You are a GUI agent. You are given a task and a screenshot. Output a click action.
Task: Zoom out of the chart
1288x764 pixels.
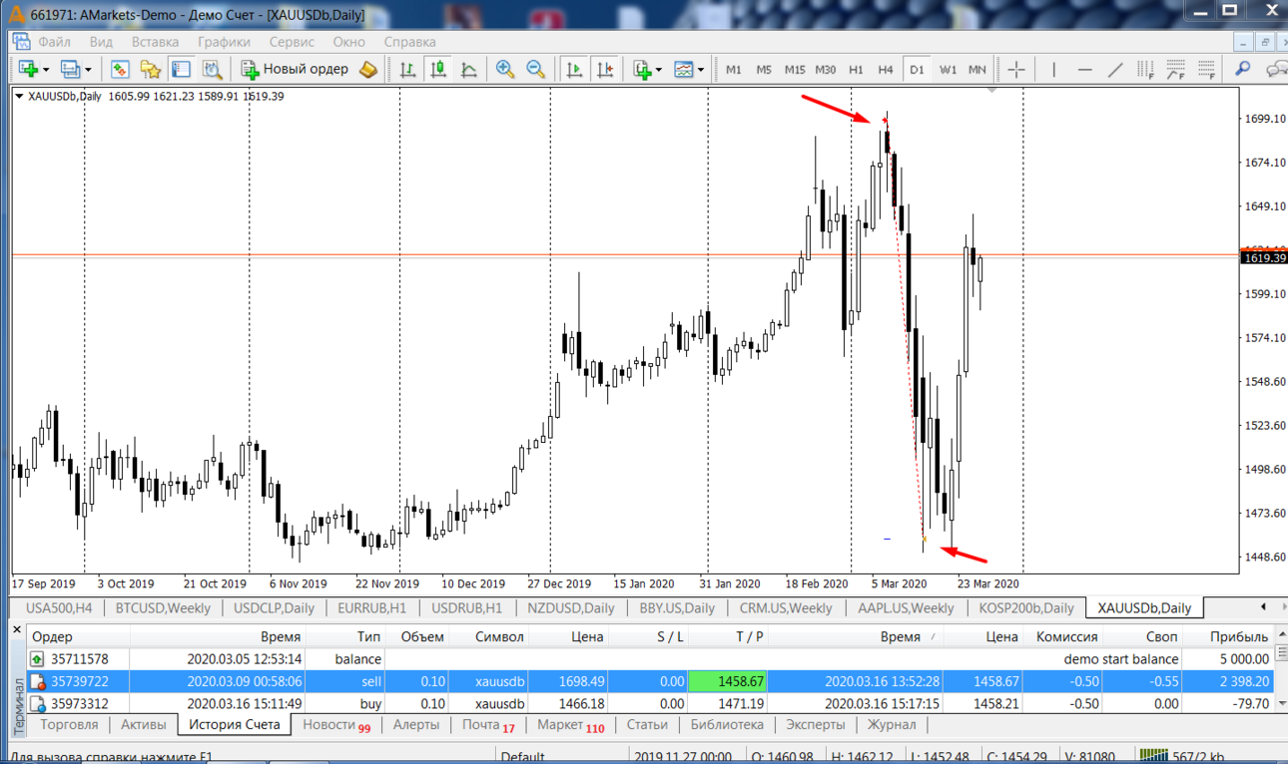pos(536,69)
